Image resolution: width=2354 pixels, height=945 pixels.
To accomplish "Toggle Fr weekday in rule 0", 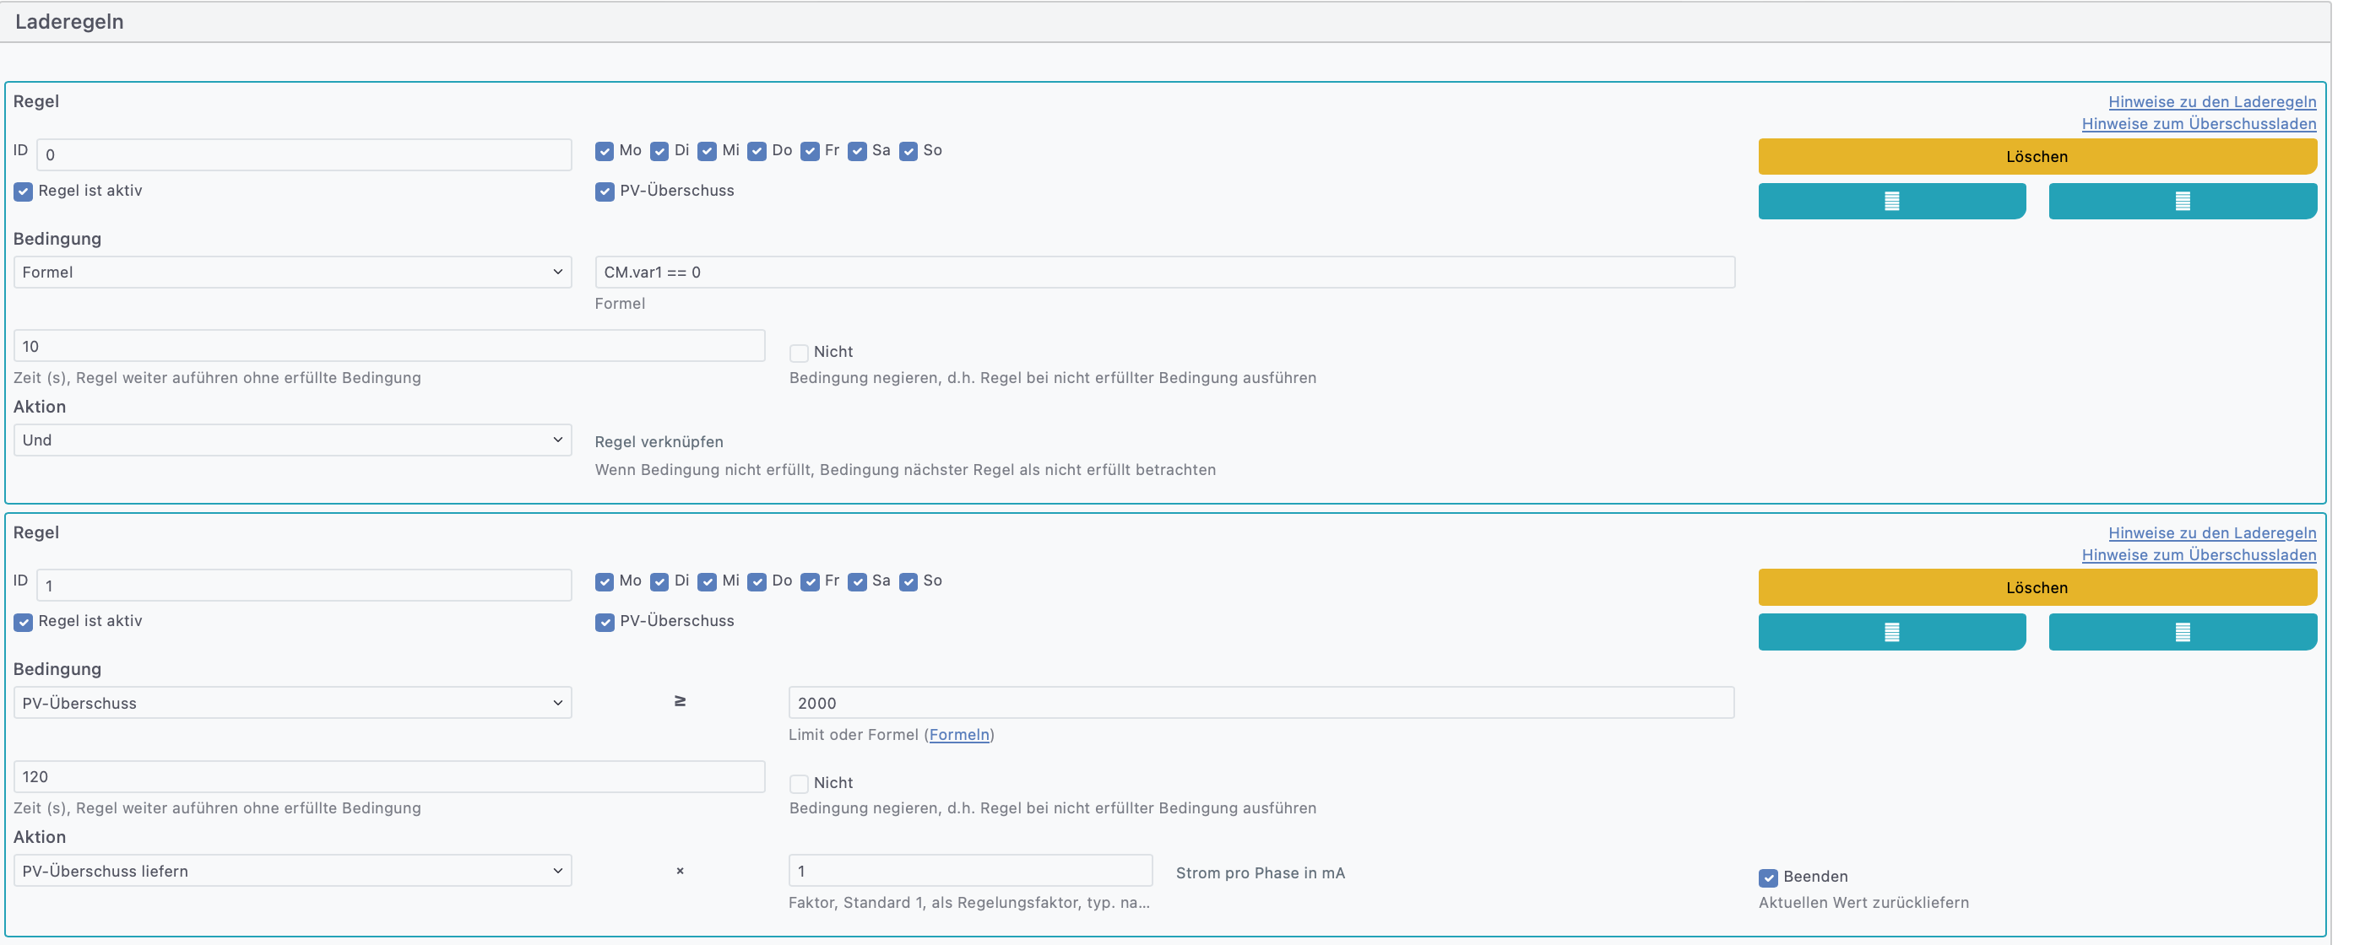I will point(810,152).
